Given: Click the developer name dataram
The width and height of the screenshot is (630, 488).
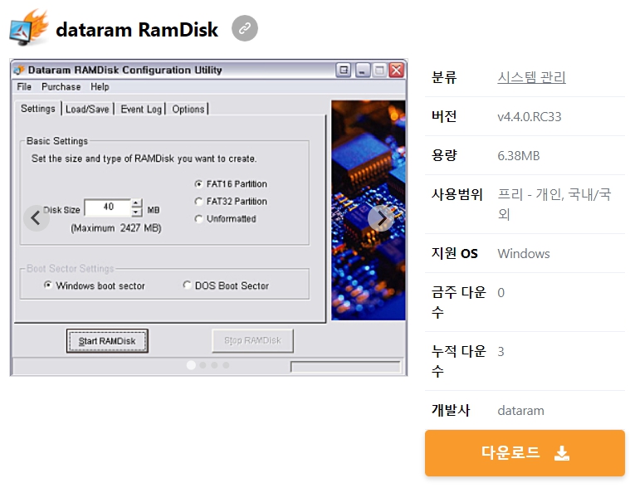Looking at the screenshot, I should [520, 411].
